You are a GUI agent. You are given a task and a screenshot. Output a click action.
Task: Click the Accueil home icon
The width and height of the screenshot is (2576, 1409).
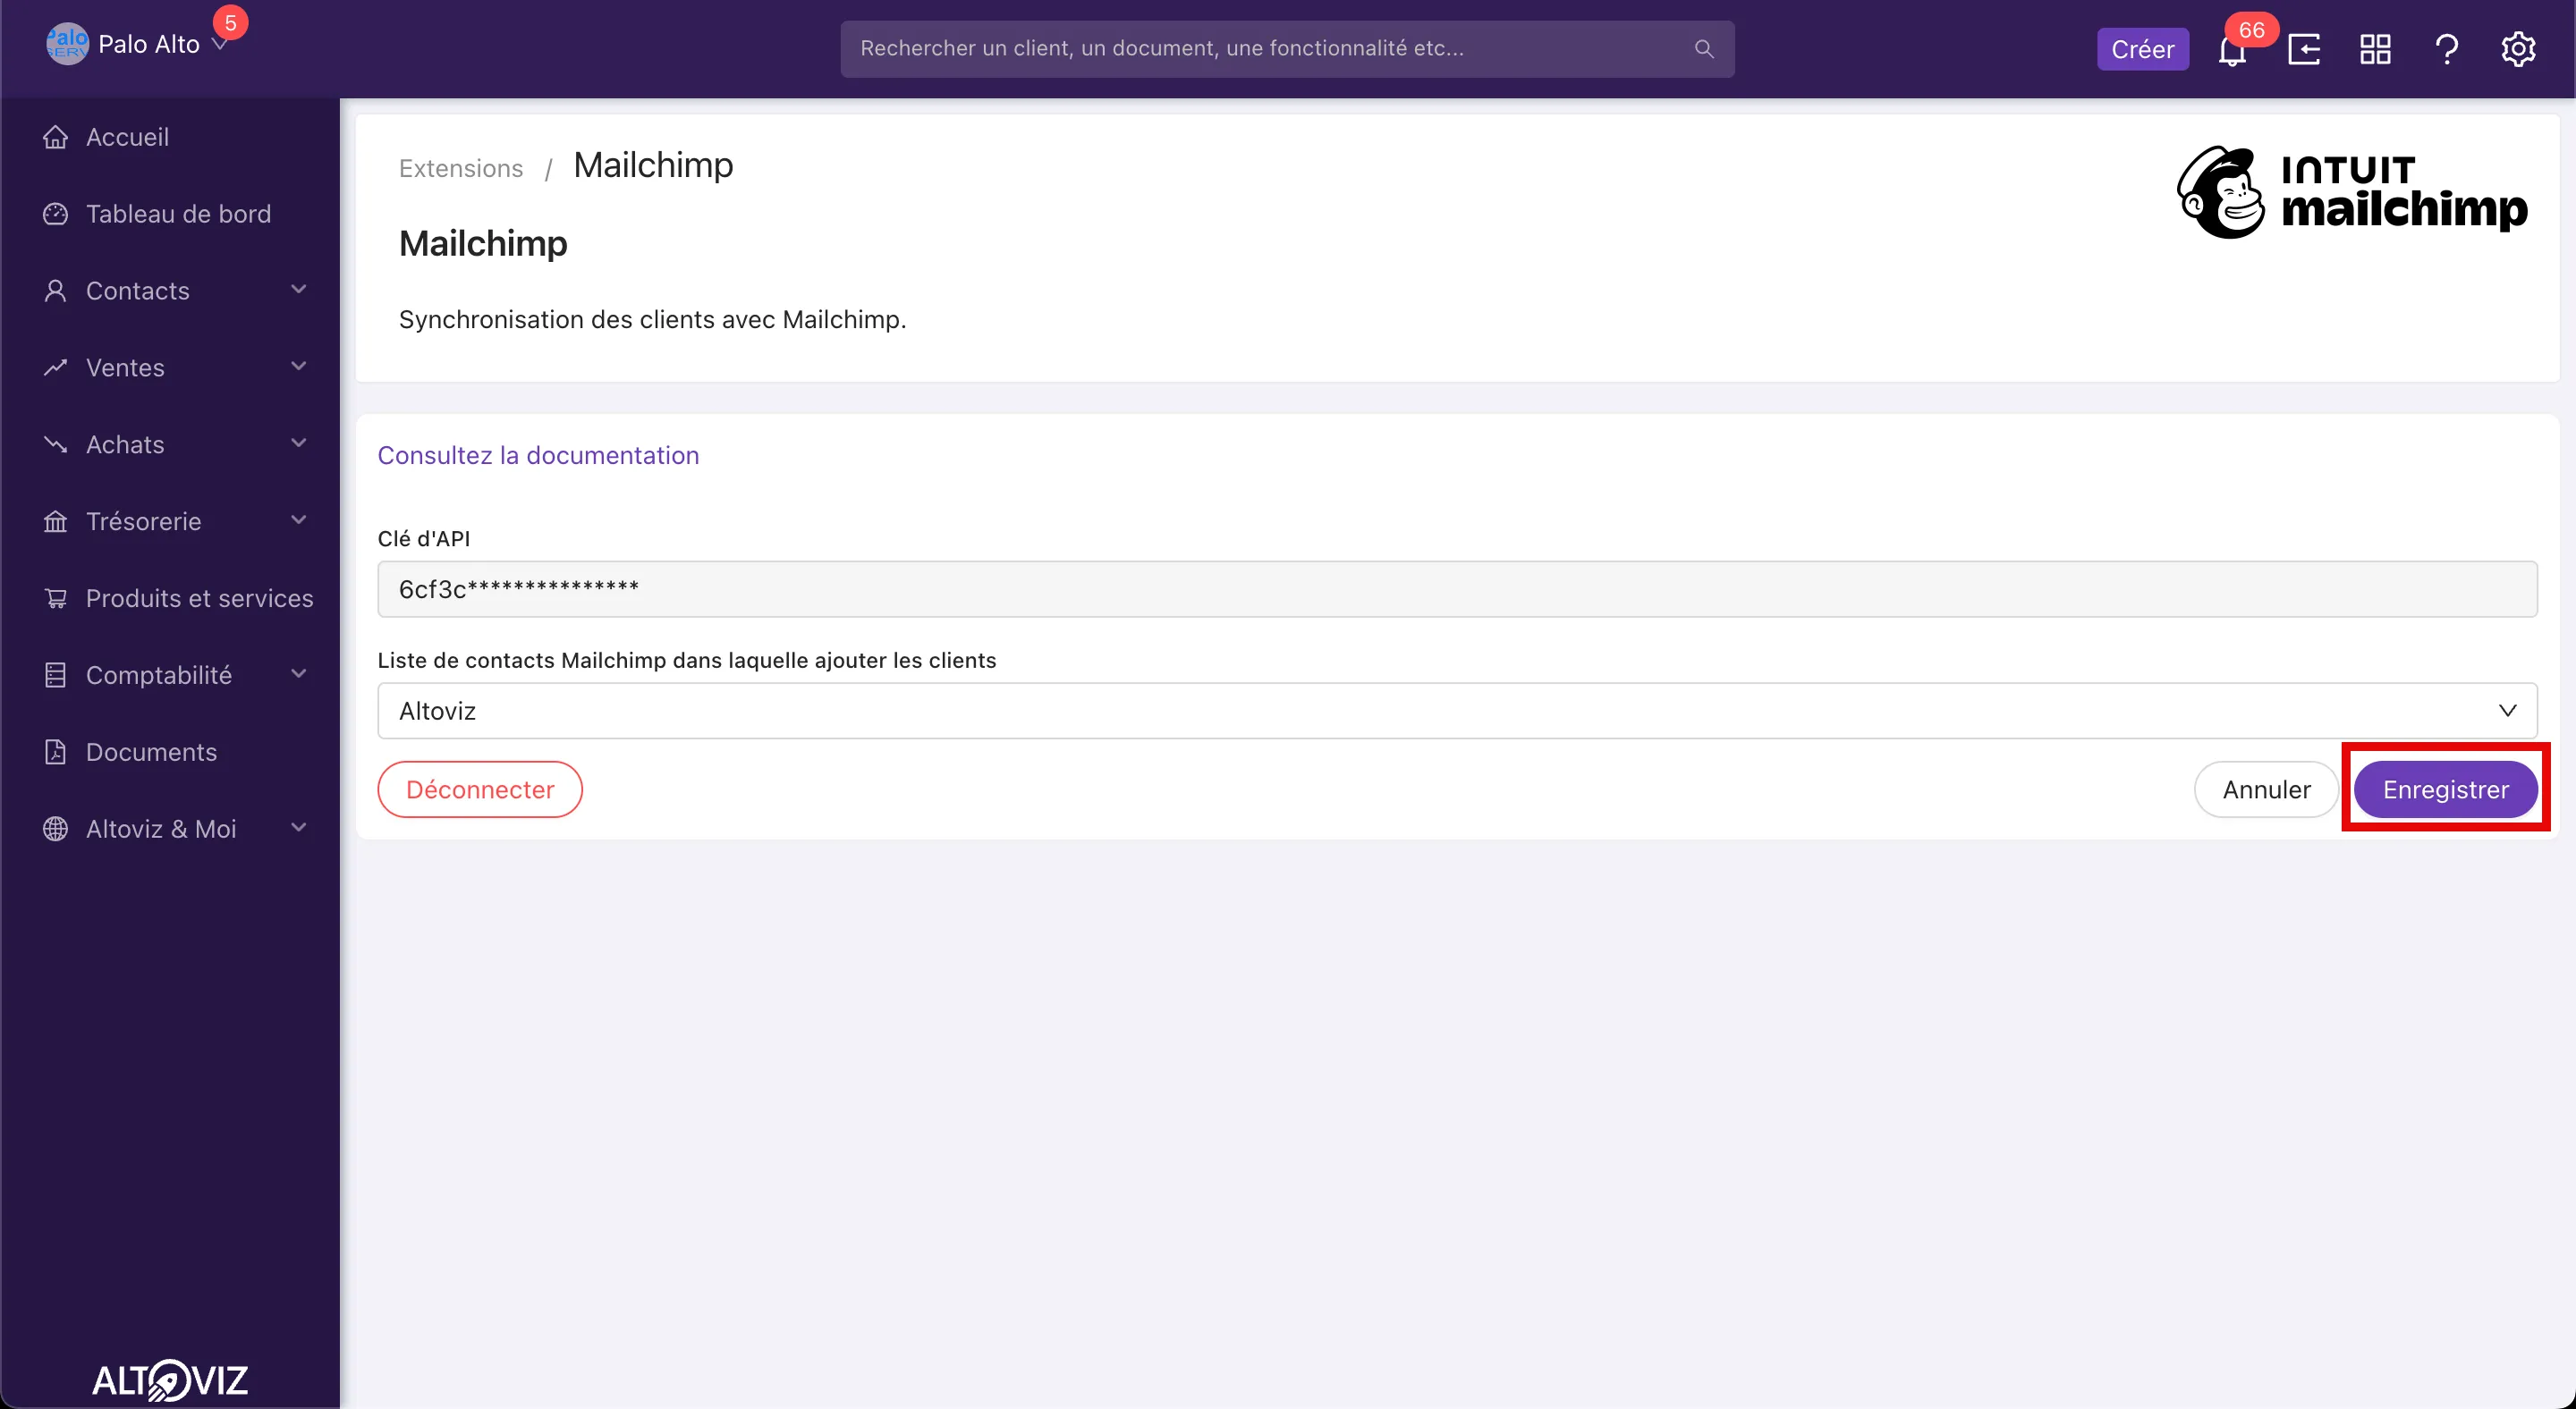(56, 137)
